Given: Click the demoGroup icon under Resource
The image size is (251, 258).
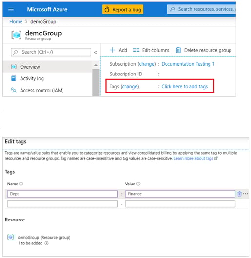Looking at the screenshot, I should coord(11,237).
